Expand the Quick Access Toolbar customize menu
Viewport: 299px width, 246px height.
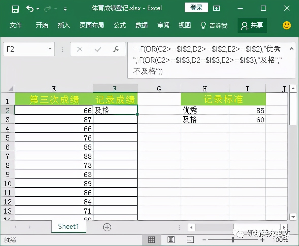pos(65,8)
